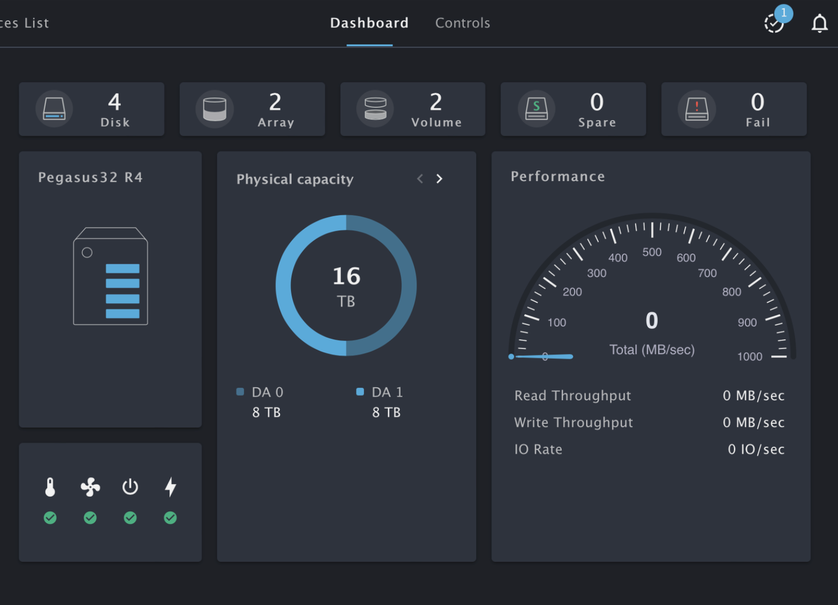The width and height of the screenshot is (838, 605).
Task: Open the Devices List link
Action: (24, 23)
